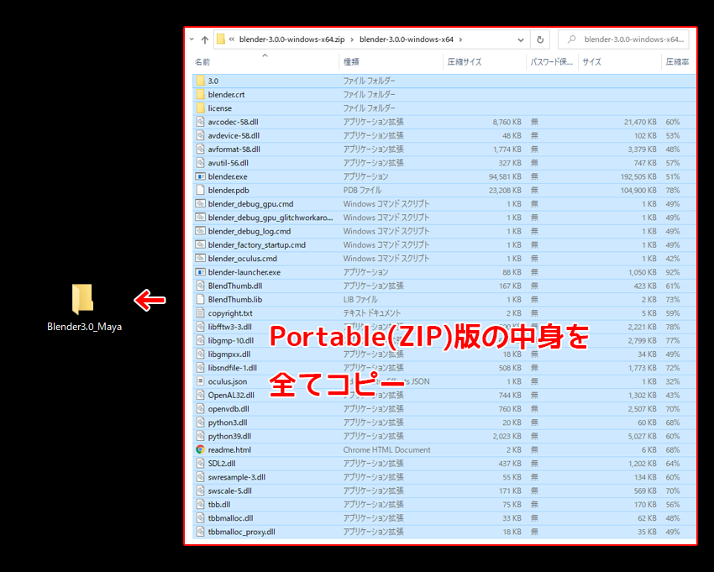
Task: Select the blender.exe application icon
Action: coord(200,176)
